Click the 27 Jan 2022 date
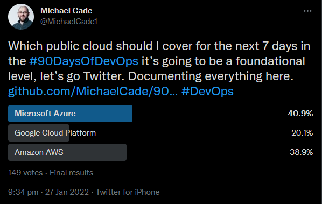 coord(67,192)
